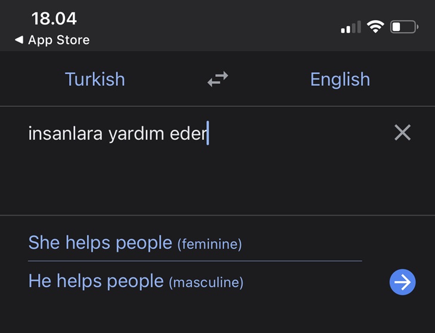Tap the word insanlara in input
Image resolution: width=435 pixels, height=333 pixels.
(66, 133)
